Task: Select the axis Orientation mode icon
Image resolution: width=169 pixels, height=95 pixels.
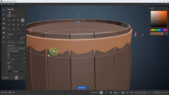Action: pyautogui.click(x=106, y=92)
